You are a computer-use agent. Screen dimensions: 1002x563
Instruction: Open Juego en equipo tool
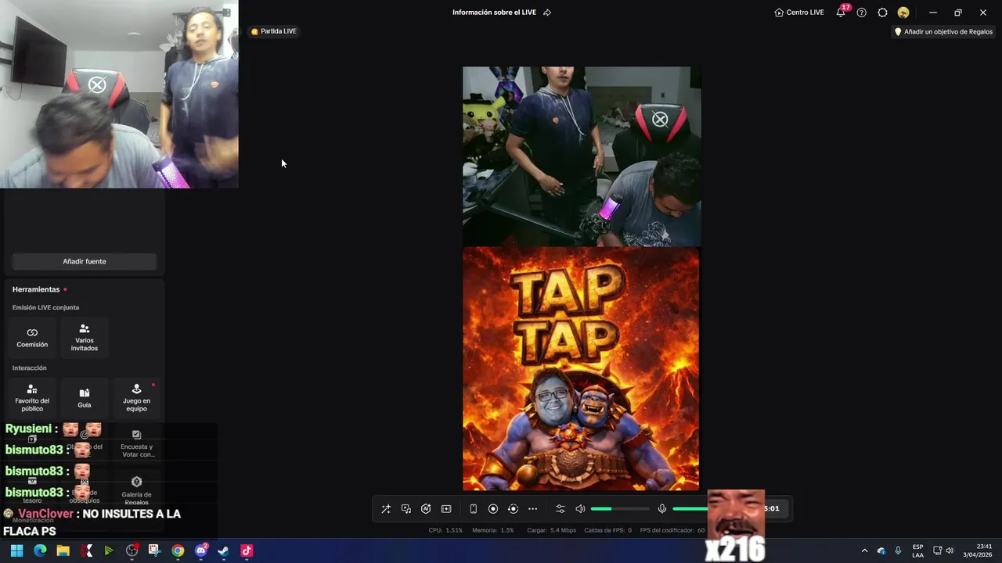136,397
